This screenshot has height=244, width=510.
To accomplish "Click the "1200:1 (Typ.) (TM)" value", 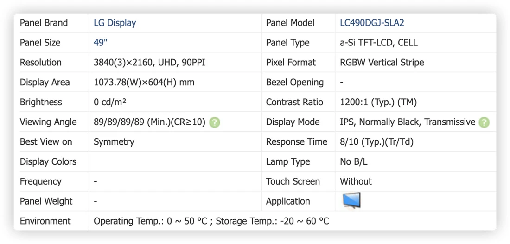I will pyautogui.click(x=378, y=103).
